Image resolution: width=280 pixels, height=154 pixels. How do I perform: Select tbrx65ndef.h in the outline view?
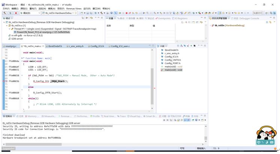tap(170, 50)
